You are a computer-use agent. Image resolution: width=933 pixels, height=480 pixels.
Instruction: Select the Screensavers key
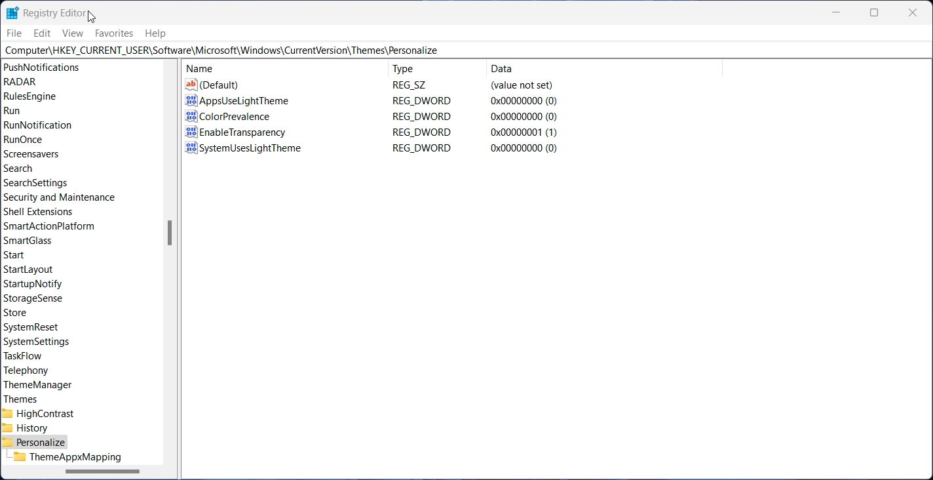coord(31,154)
